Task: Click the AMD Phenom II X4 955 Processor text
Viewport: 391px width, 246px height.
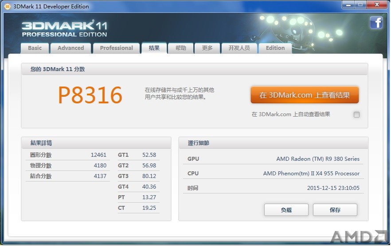Action: point(311,174)
